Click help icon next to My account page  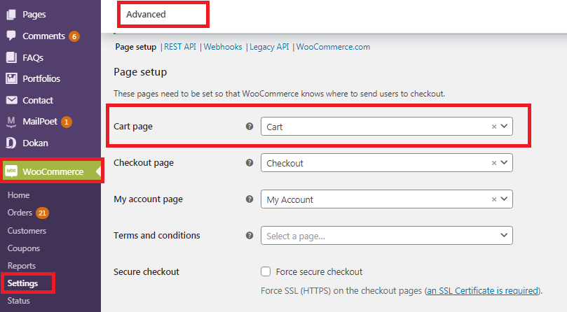pyautogui.click(x=250, y=199)
